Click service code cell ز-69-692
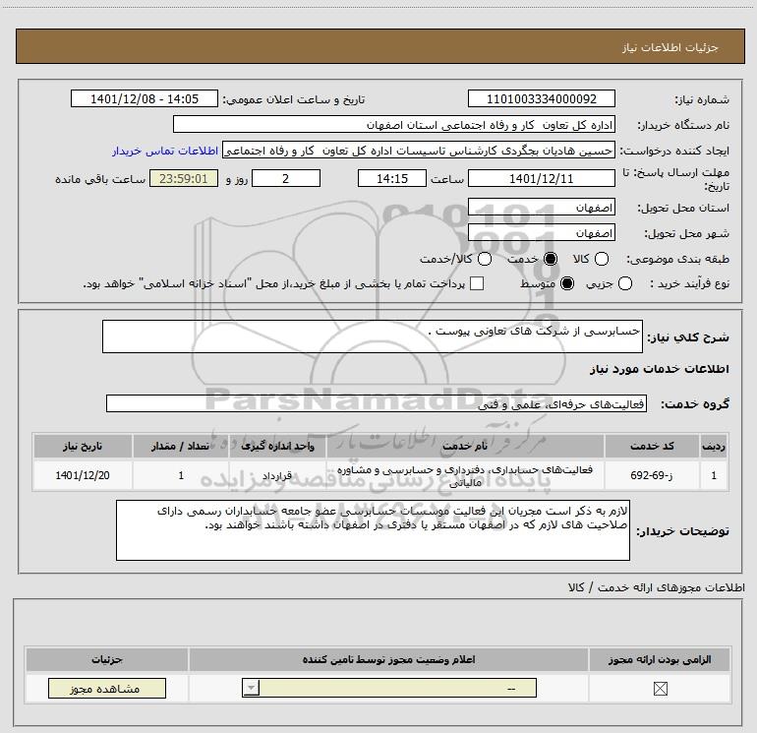 pyautogui.click(x=652, y=475)
